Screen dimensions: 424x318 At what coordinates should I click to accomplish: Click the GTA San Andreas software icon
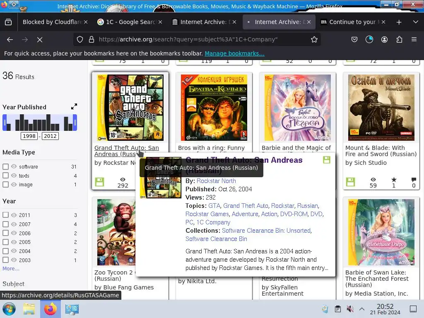[x=99, y=182]
